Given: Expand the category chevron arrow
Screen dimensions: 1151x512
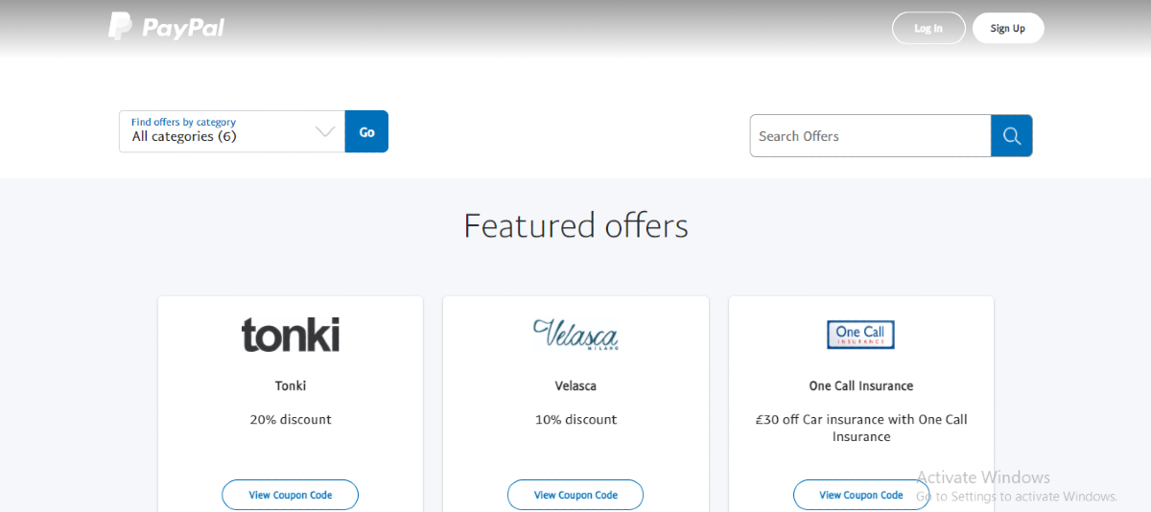Looking at the screenshot, I should [x=326, y=132].
